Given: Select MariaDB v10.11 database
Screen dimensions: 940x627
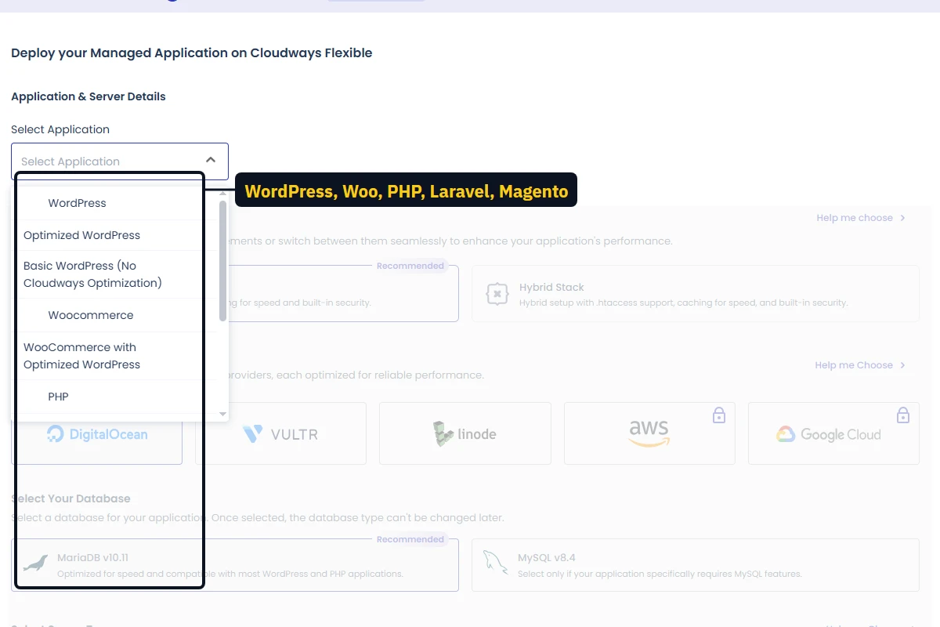Looking at the screenshot, I should (235, 564).
